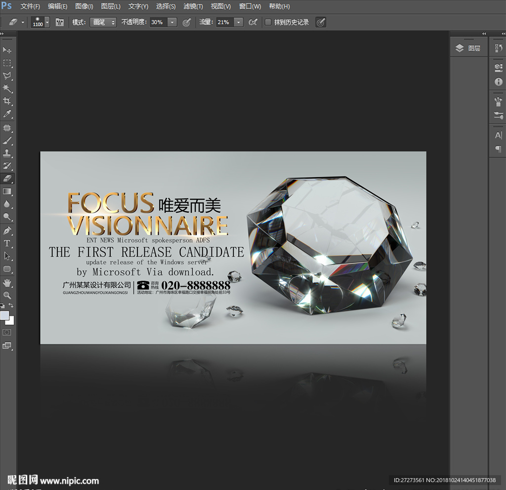
Task: Enable the 抹到历史记录 checkbox
Action: [x=268, y=22]
